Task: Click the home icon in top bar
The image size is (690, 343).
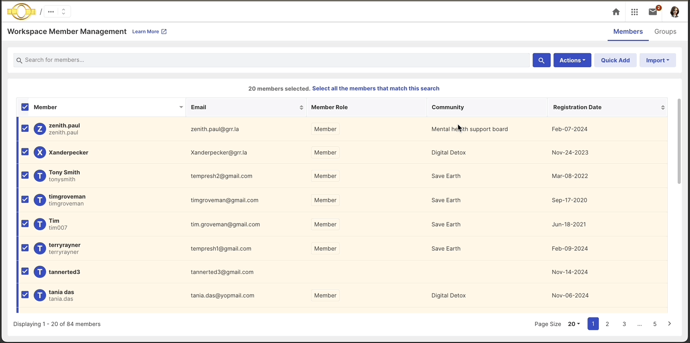Action: (x=616, y=12)
